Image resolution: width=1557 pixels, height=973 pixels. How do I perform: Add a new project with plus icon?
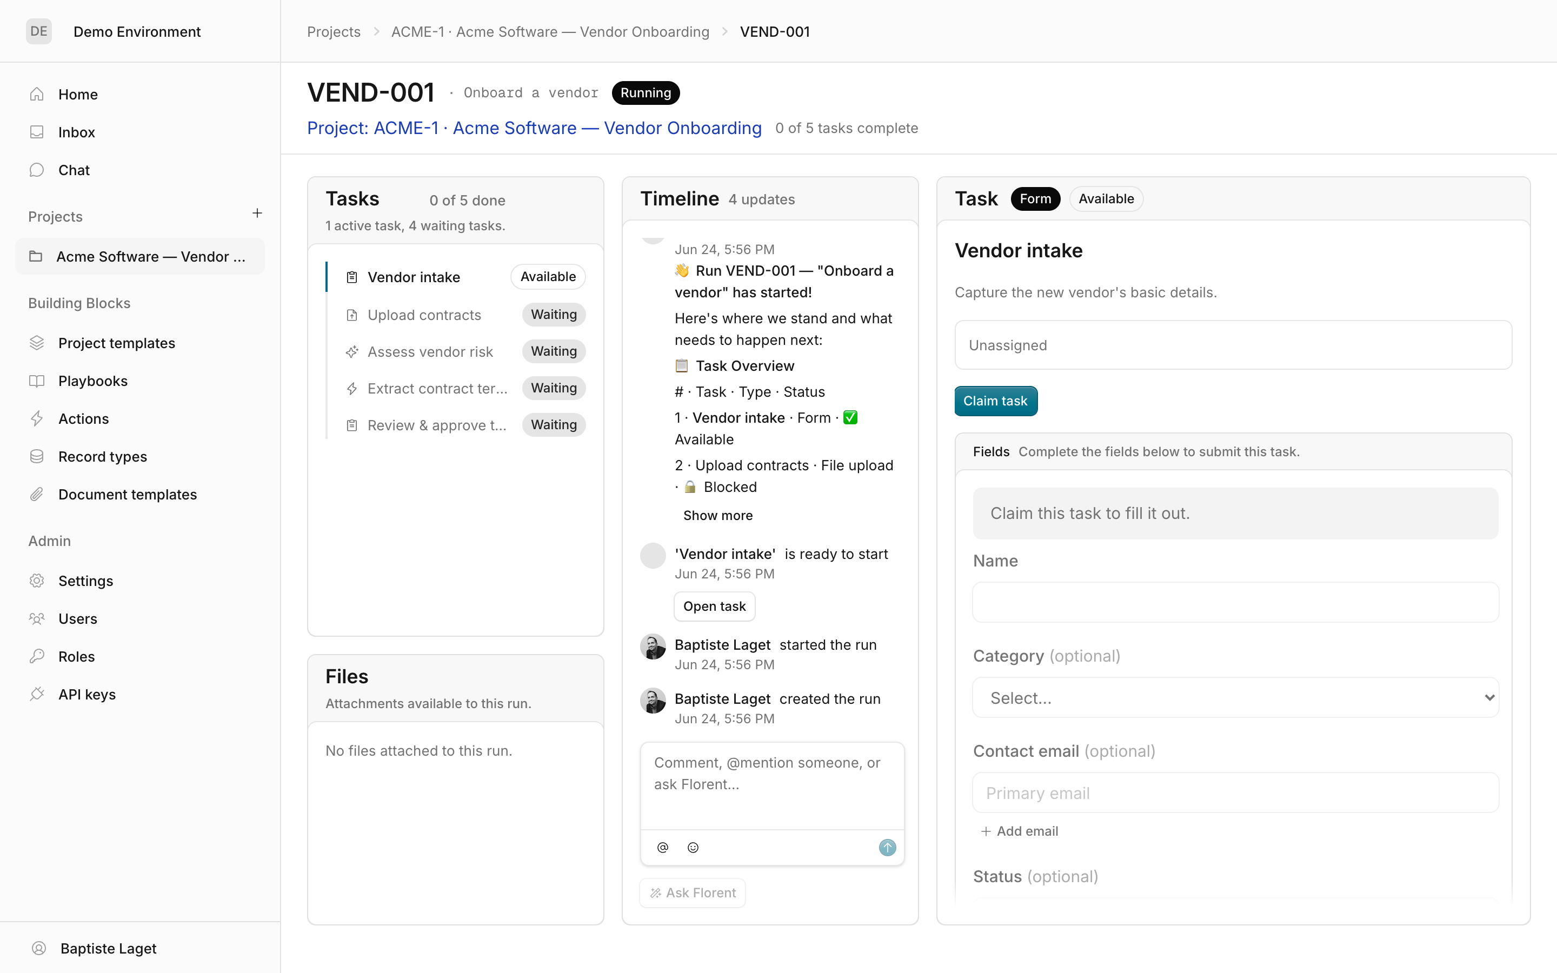click(x=257, y=213)
